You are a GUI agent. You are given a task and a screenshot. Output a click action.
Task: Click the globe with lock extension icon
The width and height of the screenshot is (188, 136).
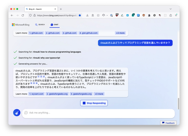[111, 15]
